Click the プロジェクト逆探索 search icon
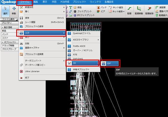This screenshot has height=117, width=168. pos(21,54)
